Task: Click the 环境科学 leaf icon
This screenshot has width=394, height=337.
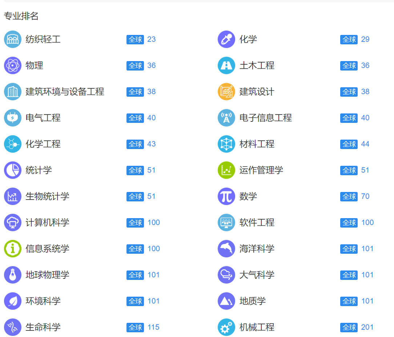Action: pos(12,301)
